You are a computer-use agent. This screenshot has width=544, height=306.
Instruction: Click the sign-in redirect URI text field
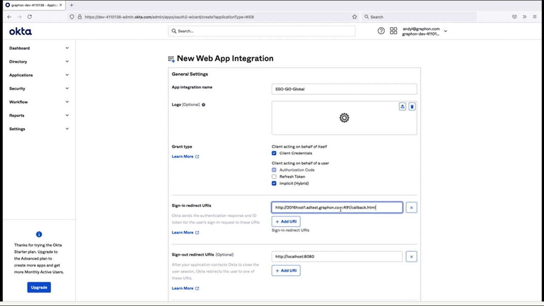(337, 207)
